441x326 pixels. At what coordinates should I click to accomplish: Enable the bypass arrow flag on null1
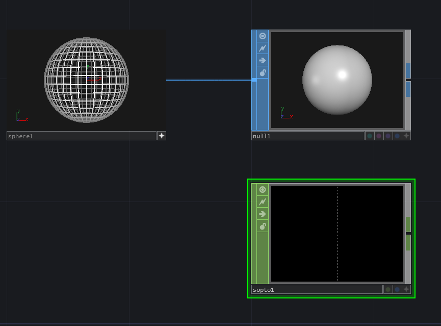(x=263, y=60)
